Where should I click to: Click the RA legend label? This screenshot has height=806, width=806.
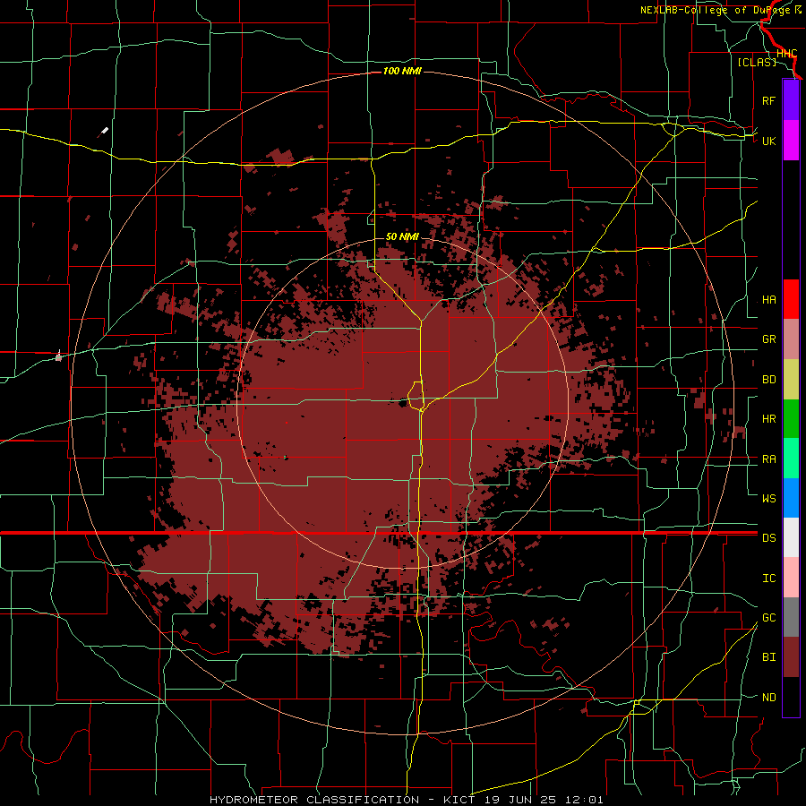coord(768,459)
